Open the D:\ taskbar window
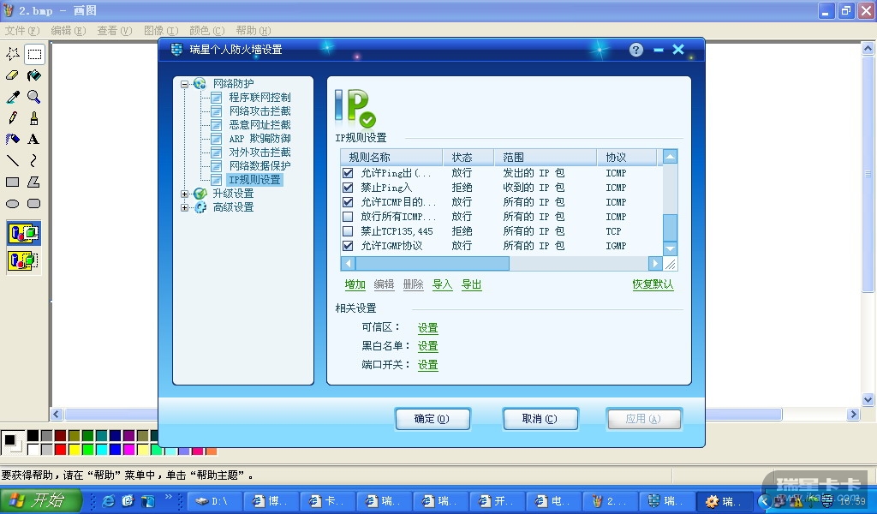 213,500
